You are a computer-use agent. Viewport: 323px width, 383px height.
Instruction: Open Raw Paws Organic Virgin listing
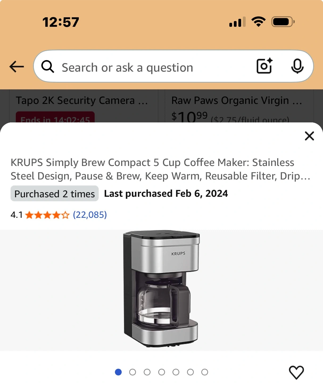point(237,101)
